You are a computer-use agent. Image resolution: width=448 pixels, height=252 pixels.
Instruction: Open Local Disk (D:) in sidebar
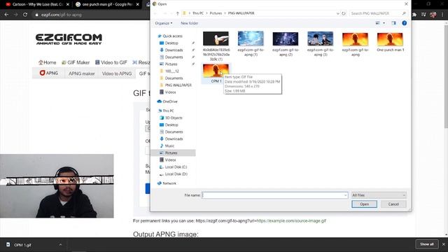pyautogui.click(x=176, y=174)
